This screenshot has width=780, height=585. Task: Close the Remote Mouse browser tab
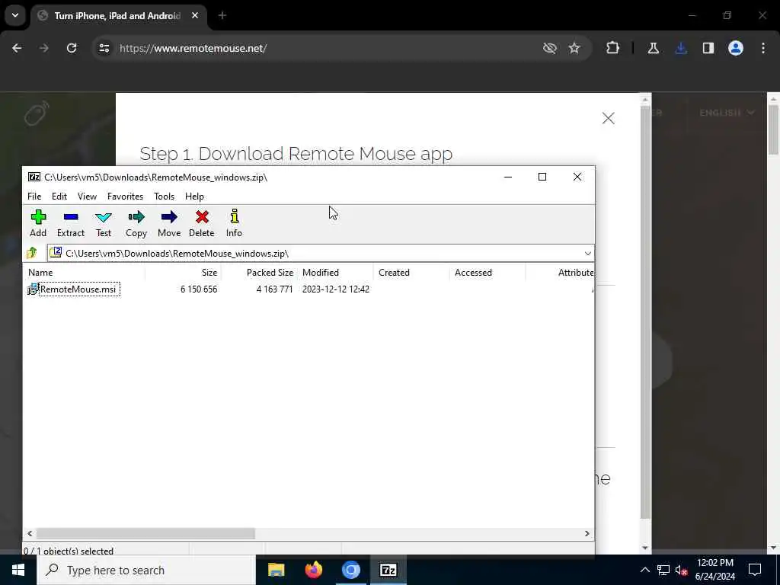pyautogui.click(x=195, y=16)
